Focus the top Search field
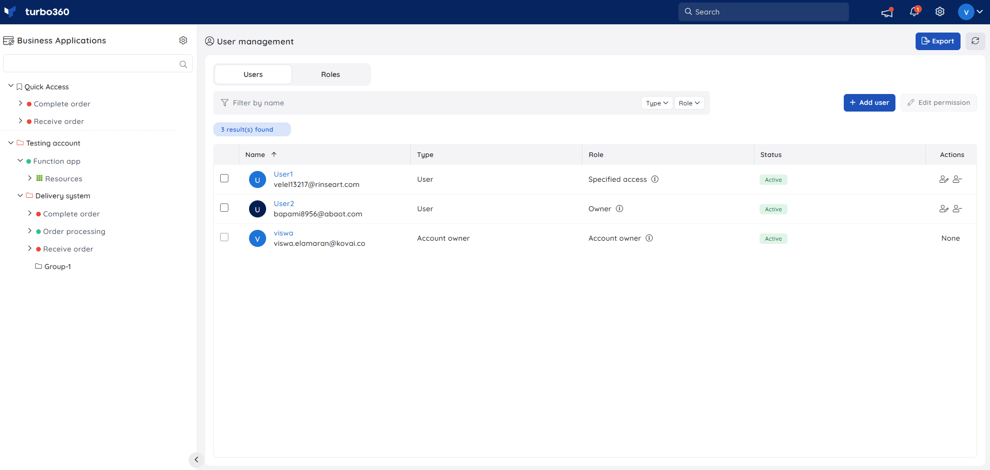 (x=763, y=12)
